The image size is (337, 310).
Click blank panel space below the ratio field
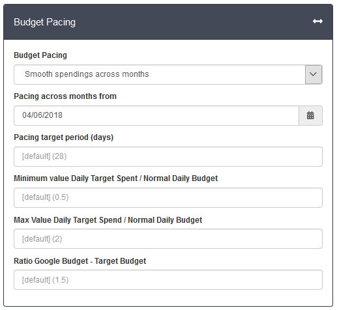(168, 298)
